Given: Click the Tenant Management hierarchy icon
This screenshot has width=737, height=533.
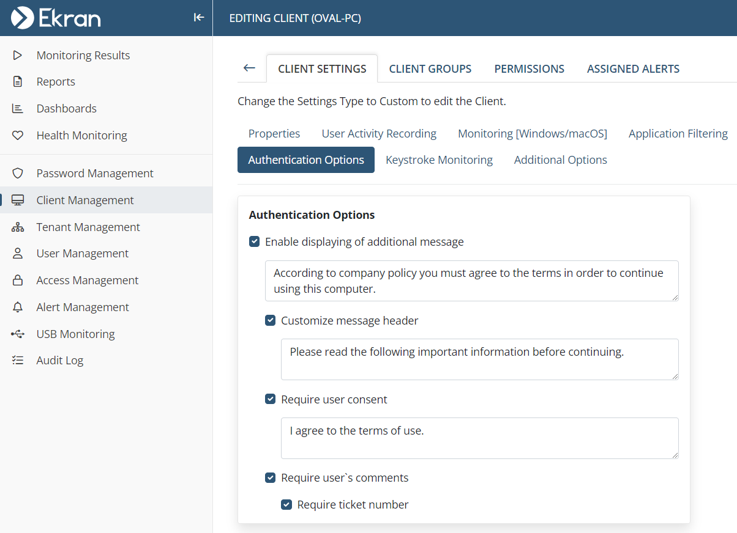Looking at the screenshot, I should (18, 227).
